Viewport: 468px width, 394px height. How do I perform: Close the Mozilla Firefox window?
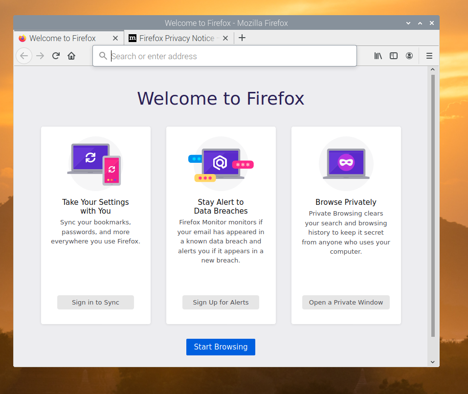[432, 23]
